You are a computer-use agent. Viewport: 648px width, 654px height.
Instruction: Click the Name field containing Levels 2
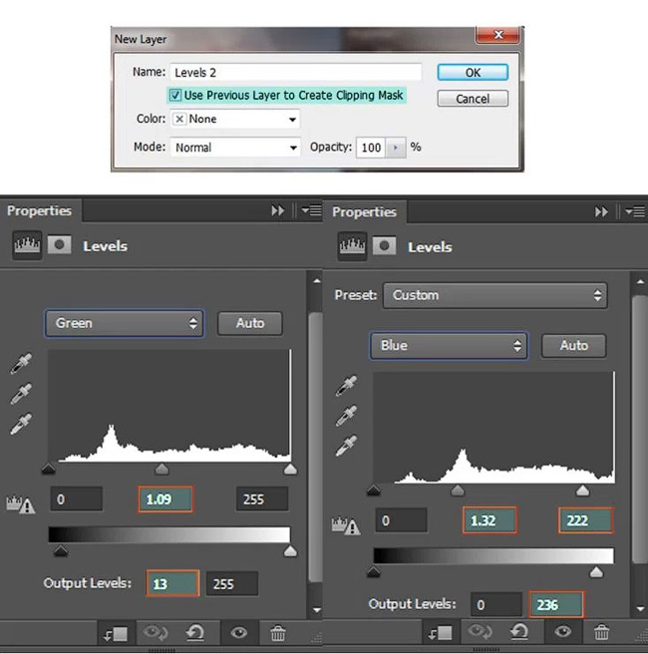296,72
